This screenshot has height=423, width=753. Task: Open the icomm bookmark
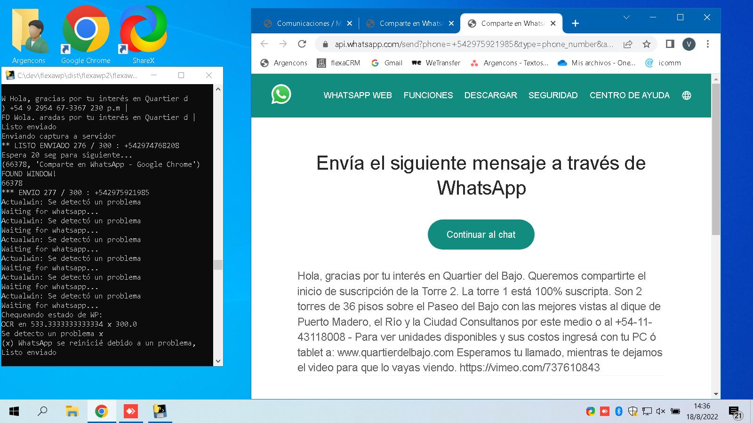[x=663, y=63]
